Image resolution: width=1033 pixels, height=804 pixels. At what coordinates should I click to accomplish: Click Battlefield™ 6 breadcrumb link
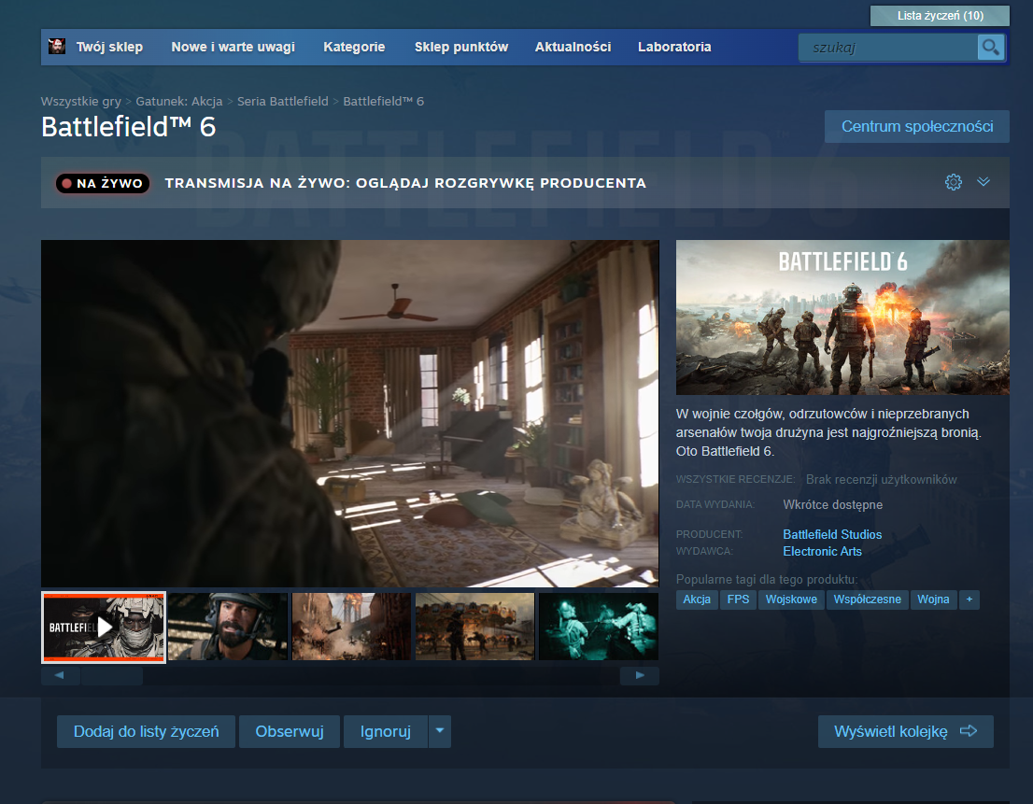point(384,102)
